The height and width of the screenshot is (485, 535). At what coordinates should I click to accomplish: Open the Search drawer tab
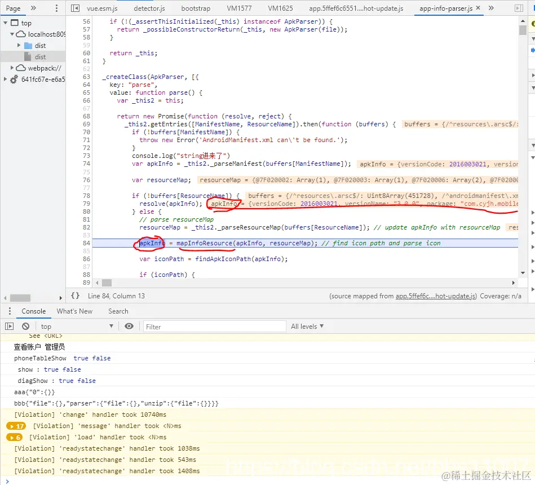(x=118, y=311)
